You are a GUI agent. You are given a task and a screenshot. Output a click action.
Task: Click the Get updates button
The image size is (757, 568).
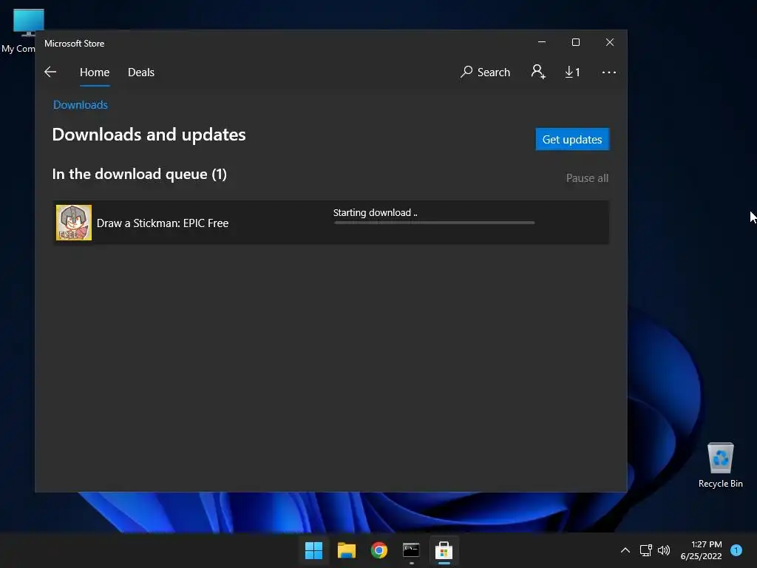(x=572, y=139)
